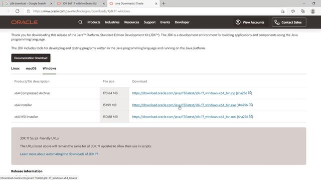Download the jdk-17 windows-x64 msi installer link
The height and width of the screenshot is (180, 321).
pos(184,116)
